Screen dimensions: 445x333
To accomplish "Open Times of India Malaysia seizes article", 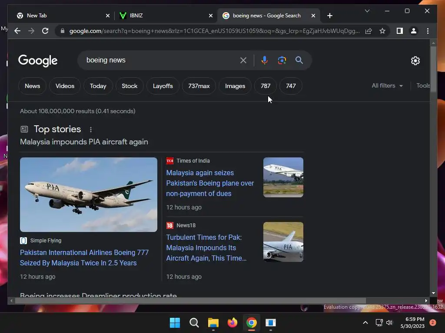I will click(x=210, y=183).
